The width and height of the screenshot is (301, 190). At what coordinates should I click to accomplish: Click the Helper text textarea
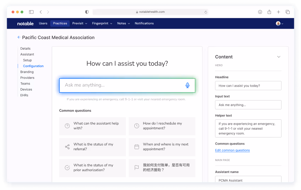(x=248, y=129)
